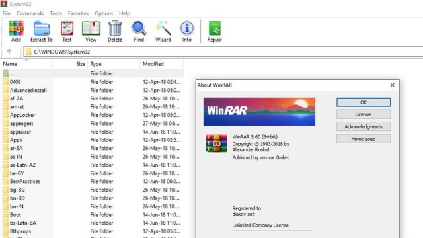
Task: Select the BestPractices folder
Action: pyautogui.click(x=25, y=182)
